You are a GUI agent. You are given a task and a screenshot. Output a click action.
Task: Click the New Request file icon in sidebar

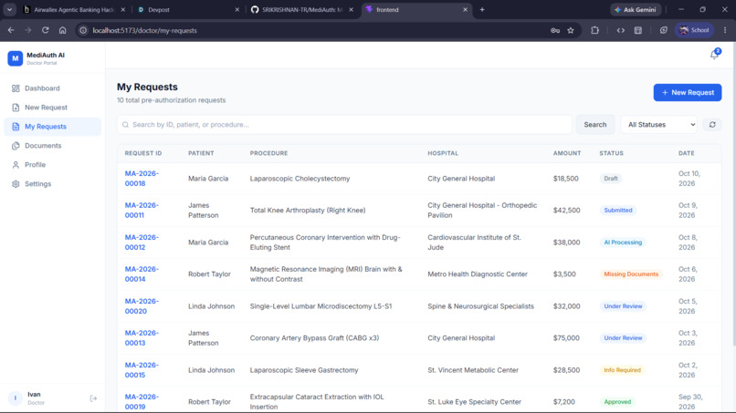[x=16, y=108]
